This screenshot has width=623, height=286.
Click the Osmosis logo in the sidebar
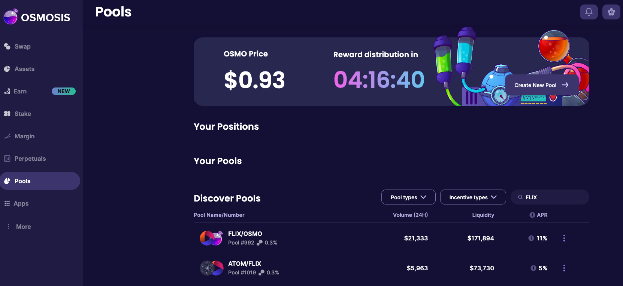point(37,17)
